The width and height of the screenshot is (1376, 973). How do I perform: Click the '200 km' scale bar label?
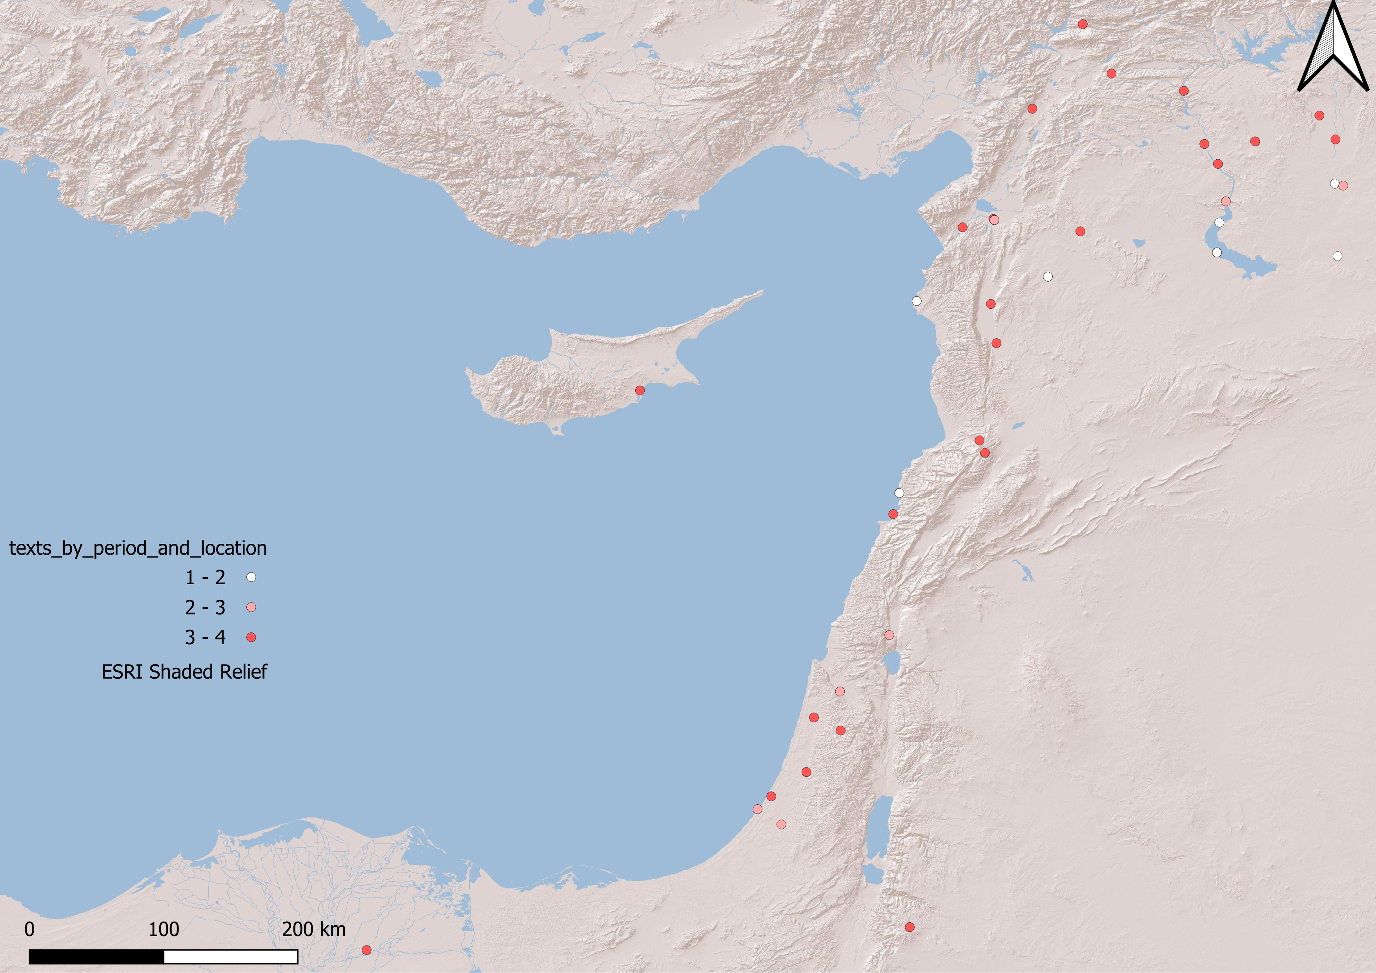click(313, 929)
